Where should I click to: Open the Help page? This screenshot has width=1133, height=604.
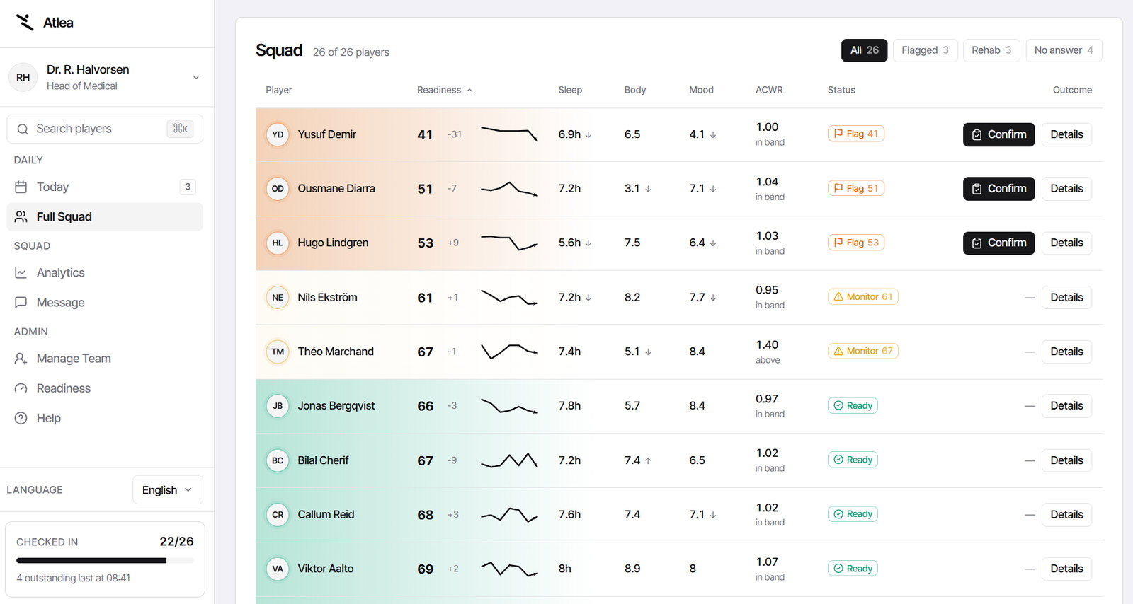point(105,417)
